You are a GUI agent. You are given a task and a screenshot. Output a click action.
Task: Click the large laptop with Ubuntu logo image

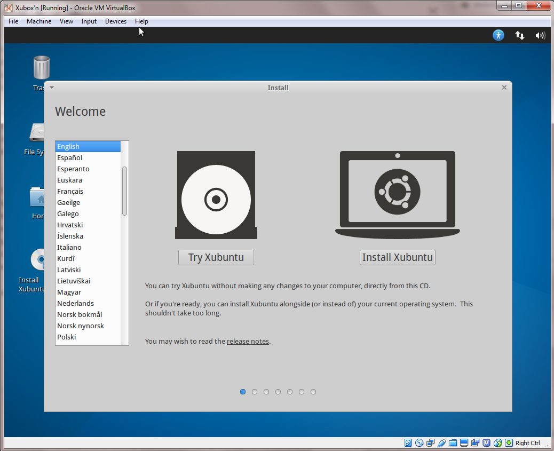[x=398, y=195]
